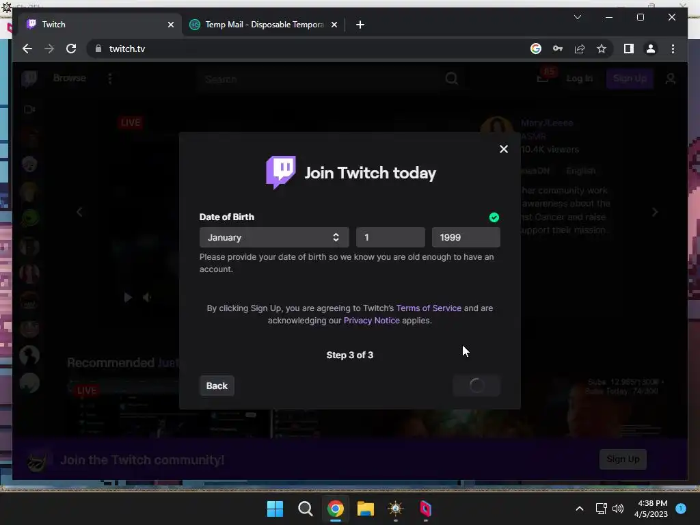Open saved passwords key icon
Screen dimensions: 700x525
click(x=558, y=49)
